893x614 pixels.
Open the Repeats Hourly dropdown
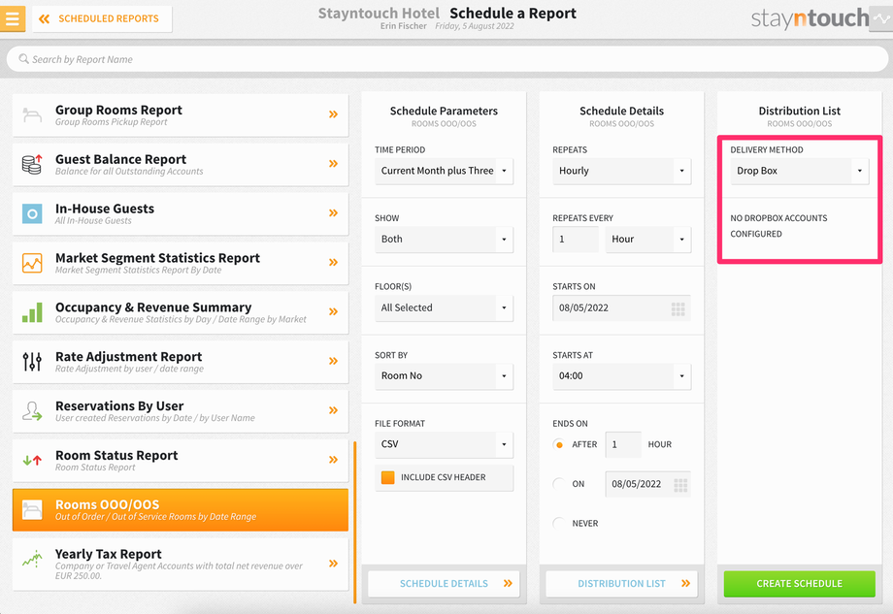[621, 171]
